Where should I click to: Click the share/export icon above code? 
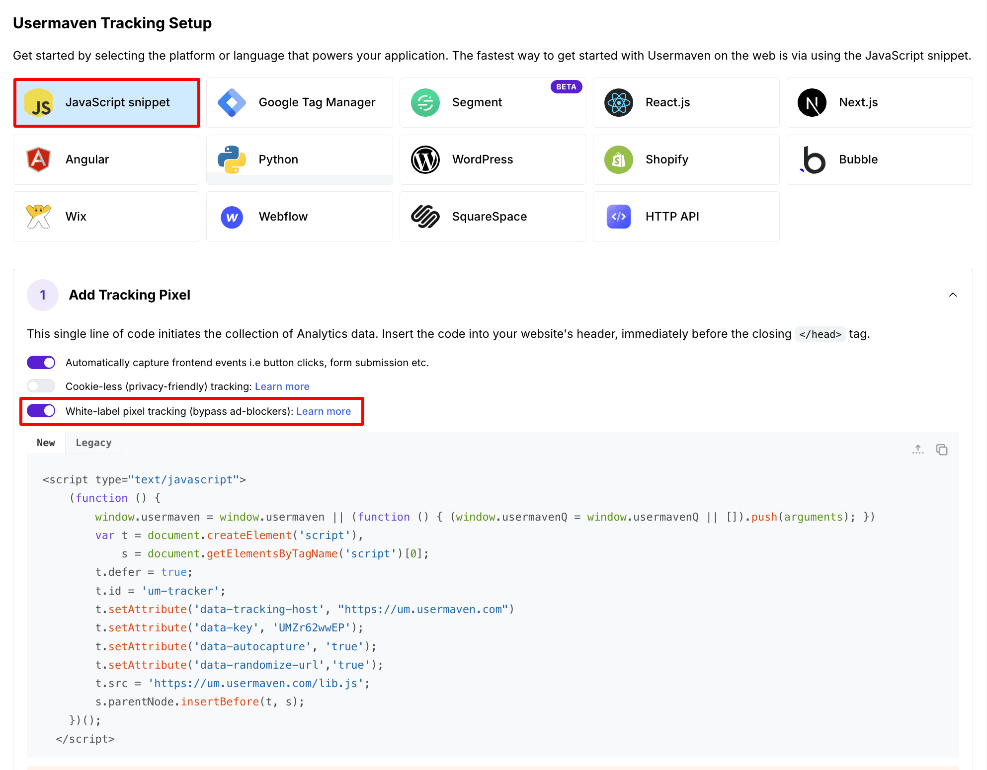[918, 450]
